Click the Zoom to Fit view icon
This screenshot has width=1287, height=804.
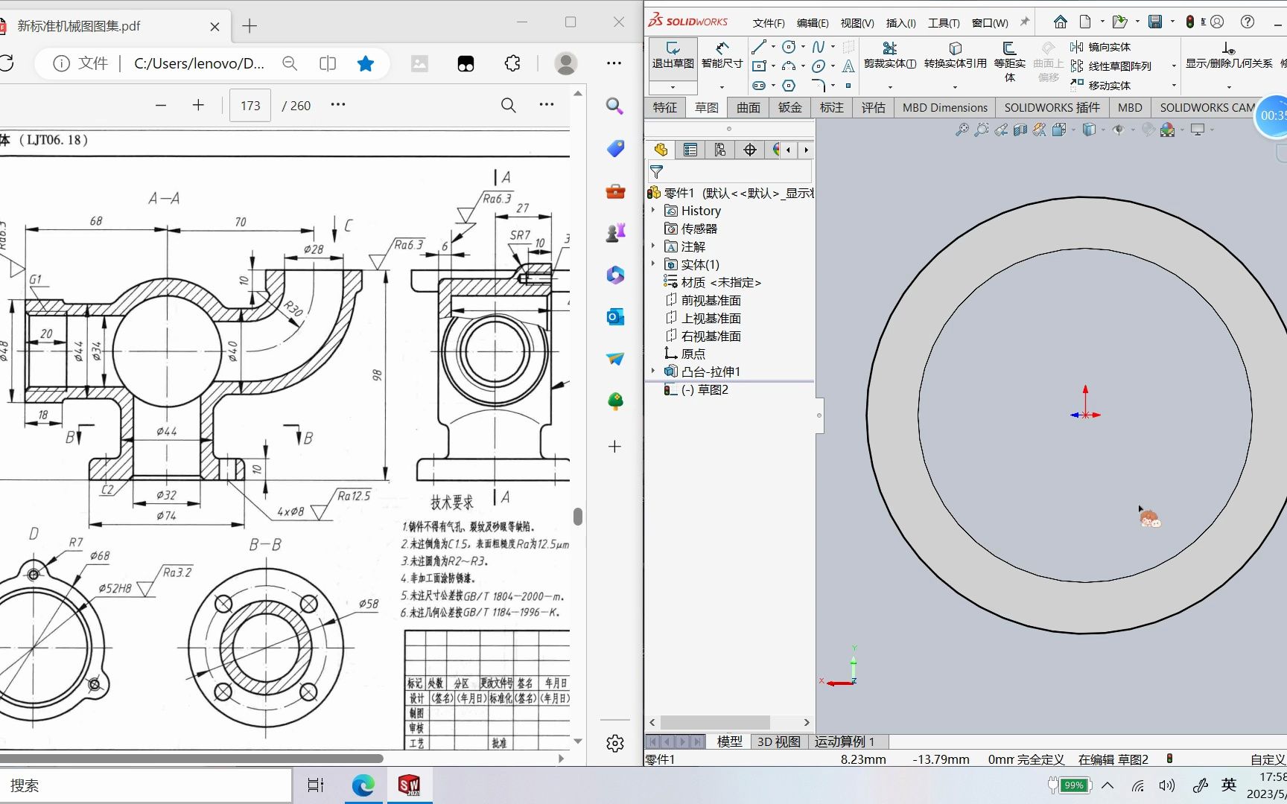pos(962,130)
